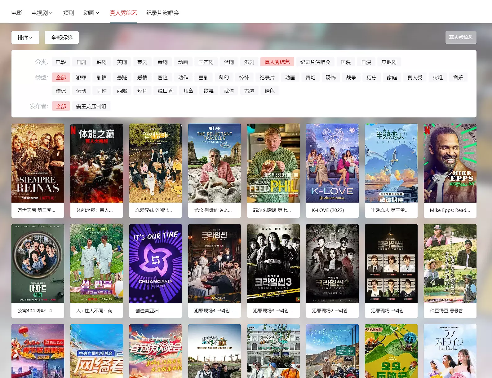Open the K-LOVE poster image

[x=332, y=163]
